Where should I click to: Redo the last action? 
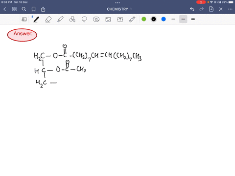202,9
